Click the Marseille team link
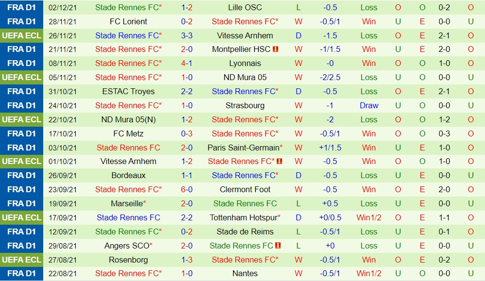Image resolution: width=485 pixels, height=281 pixels. click(127, 203)
